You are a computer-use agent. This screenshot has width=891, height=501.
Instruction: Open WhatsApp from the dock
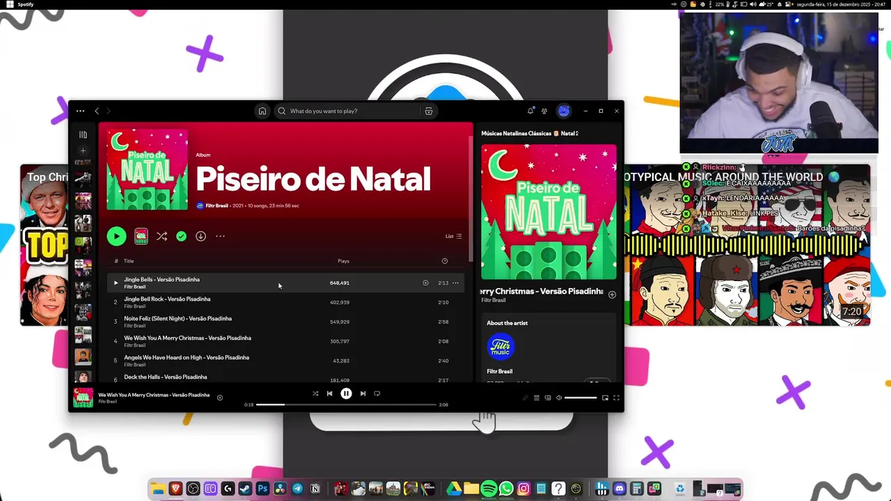coord(507,489)
